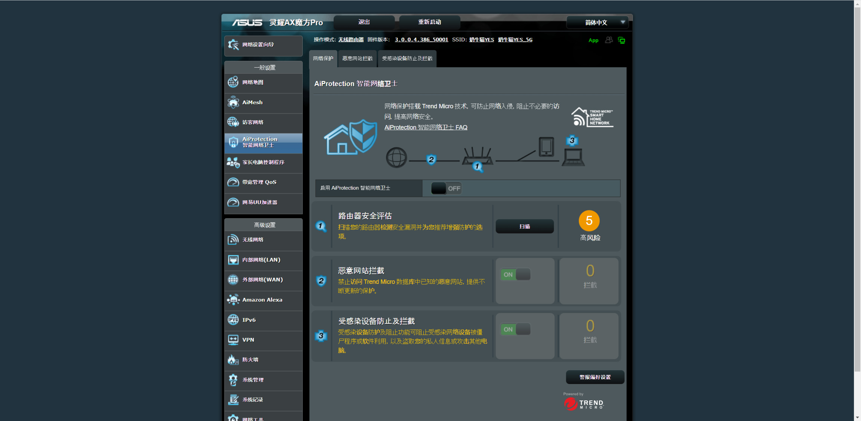
Task: Click the firmware version 3.0.0.4.386_50001 link
Action: click(x=421, y=40)
